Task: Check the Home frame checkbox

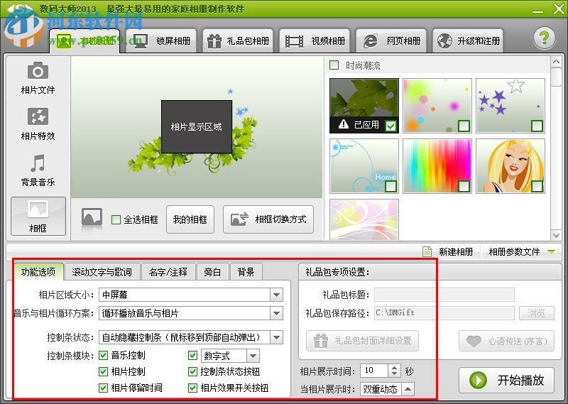Action: 391,186
